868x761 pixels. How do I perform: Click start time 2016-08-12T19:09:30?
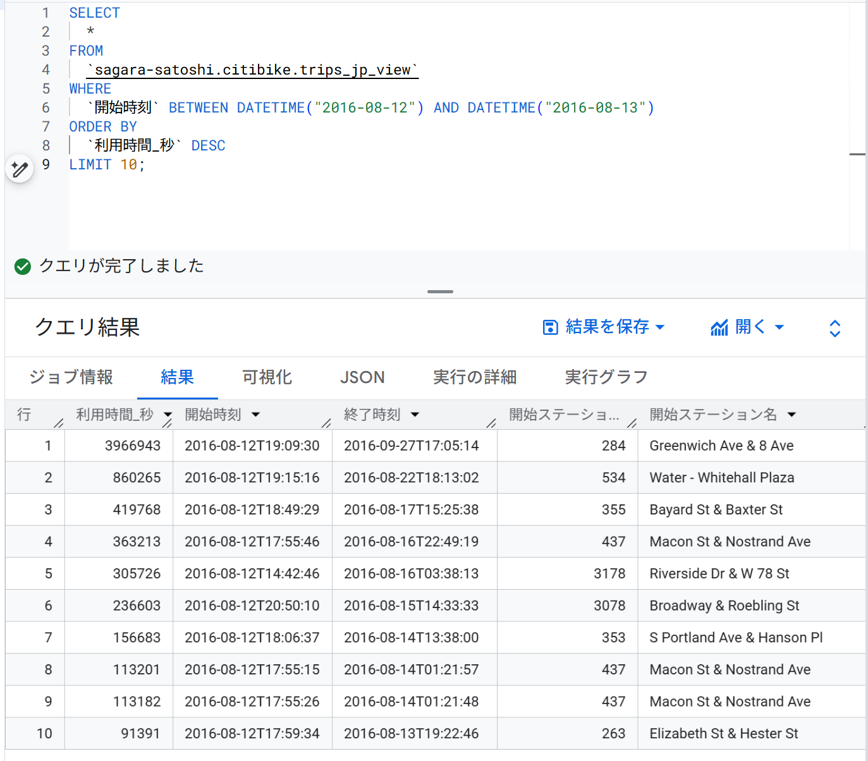(252, 446)
